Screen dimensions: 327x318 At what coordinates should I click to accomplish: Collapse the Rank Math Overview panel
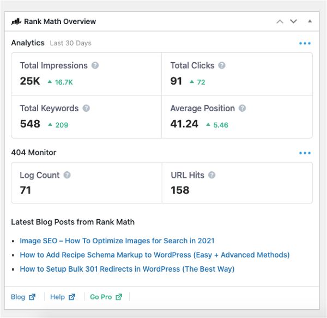point(310,21)
